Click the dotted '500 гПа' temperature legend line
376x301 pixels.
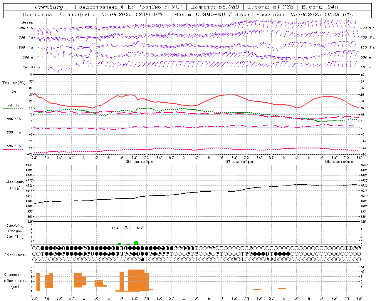13,149
